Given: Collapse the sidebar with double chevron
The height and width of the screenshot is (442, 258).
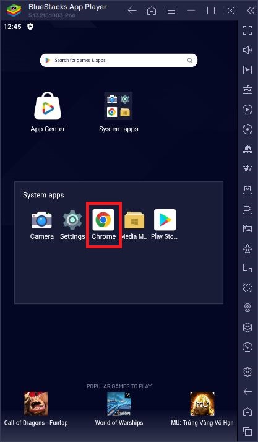Looking at the screenshot, I should (251, 11).
